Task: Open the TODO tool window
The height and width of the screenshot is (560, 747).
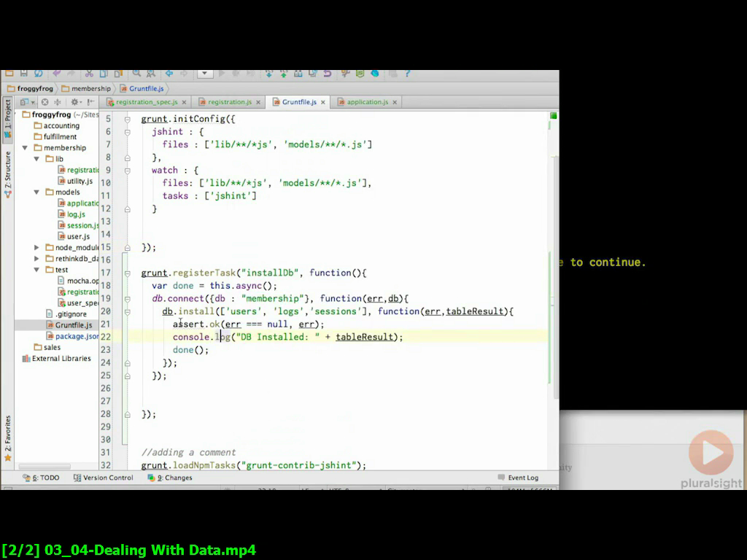Action: click(41, 478)
